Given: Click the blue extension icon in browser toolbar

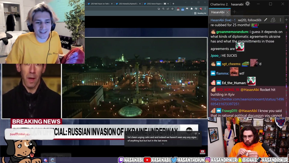Looking at the screenshot, I should click(182, 9).
